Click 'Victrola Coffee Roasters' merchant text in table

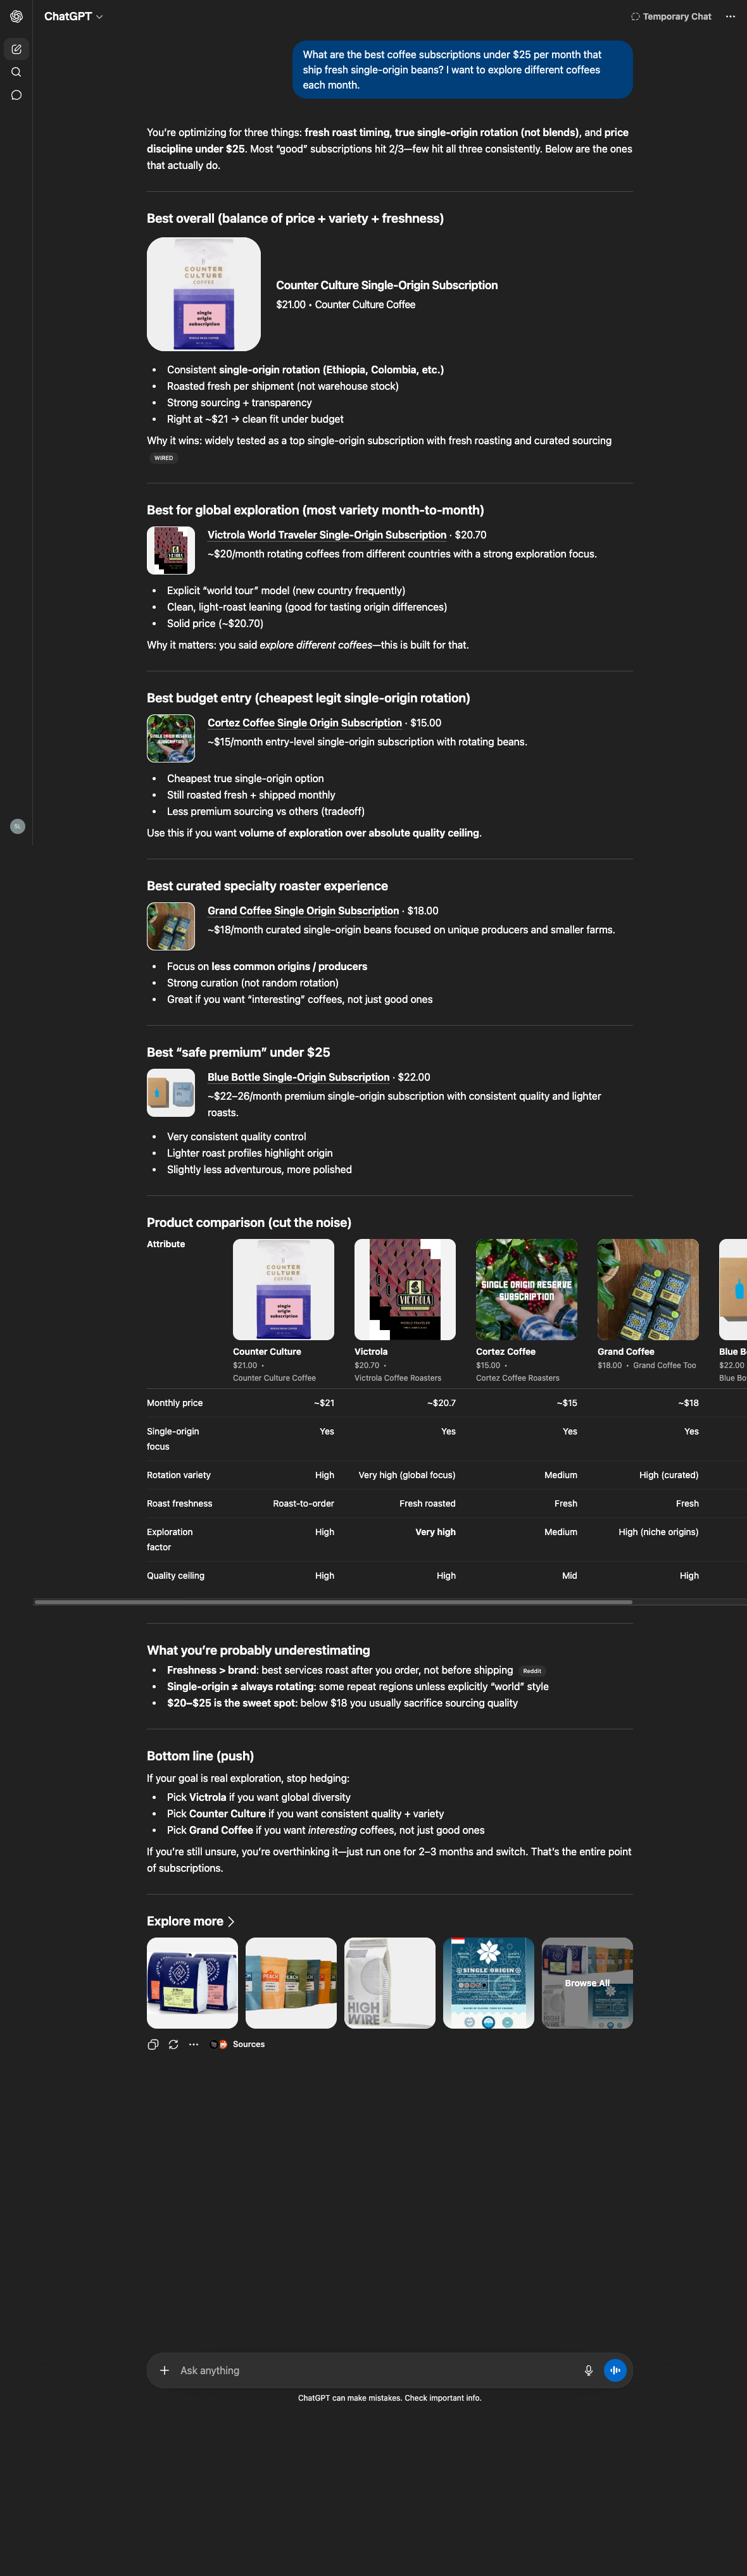pyautogui.click(x=398, y=1378)
